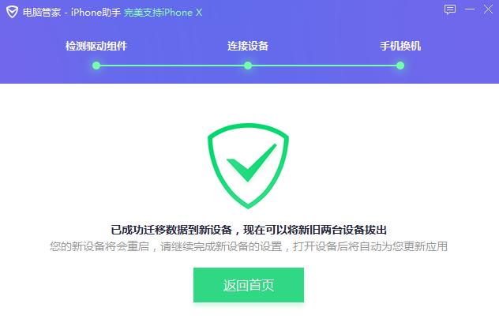This screenshot has width=499, height=330.
Task: Click the 返回首页 button
Action: [x=249, y=285]
